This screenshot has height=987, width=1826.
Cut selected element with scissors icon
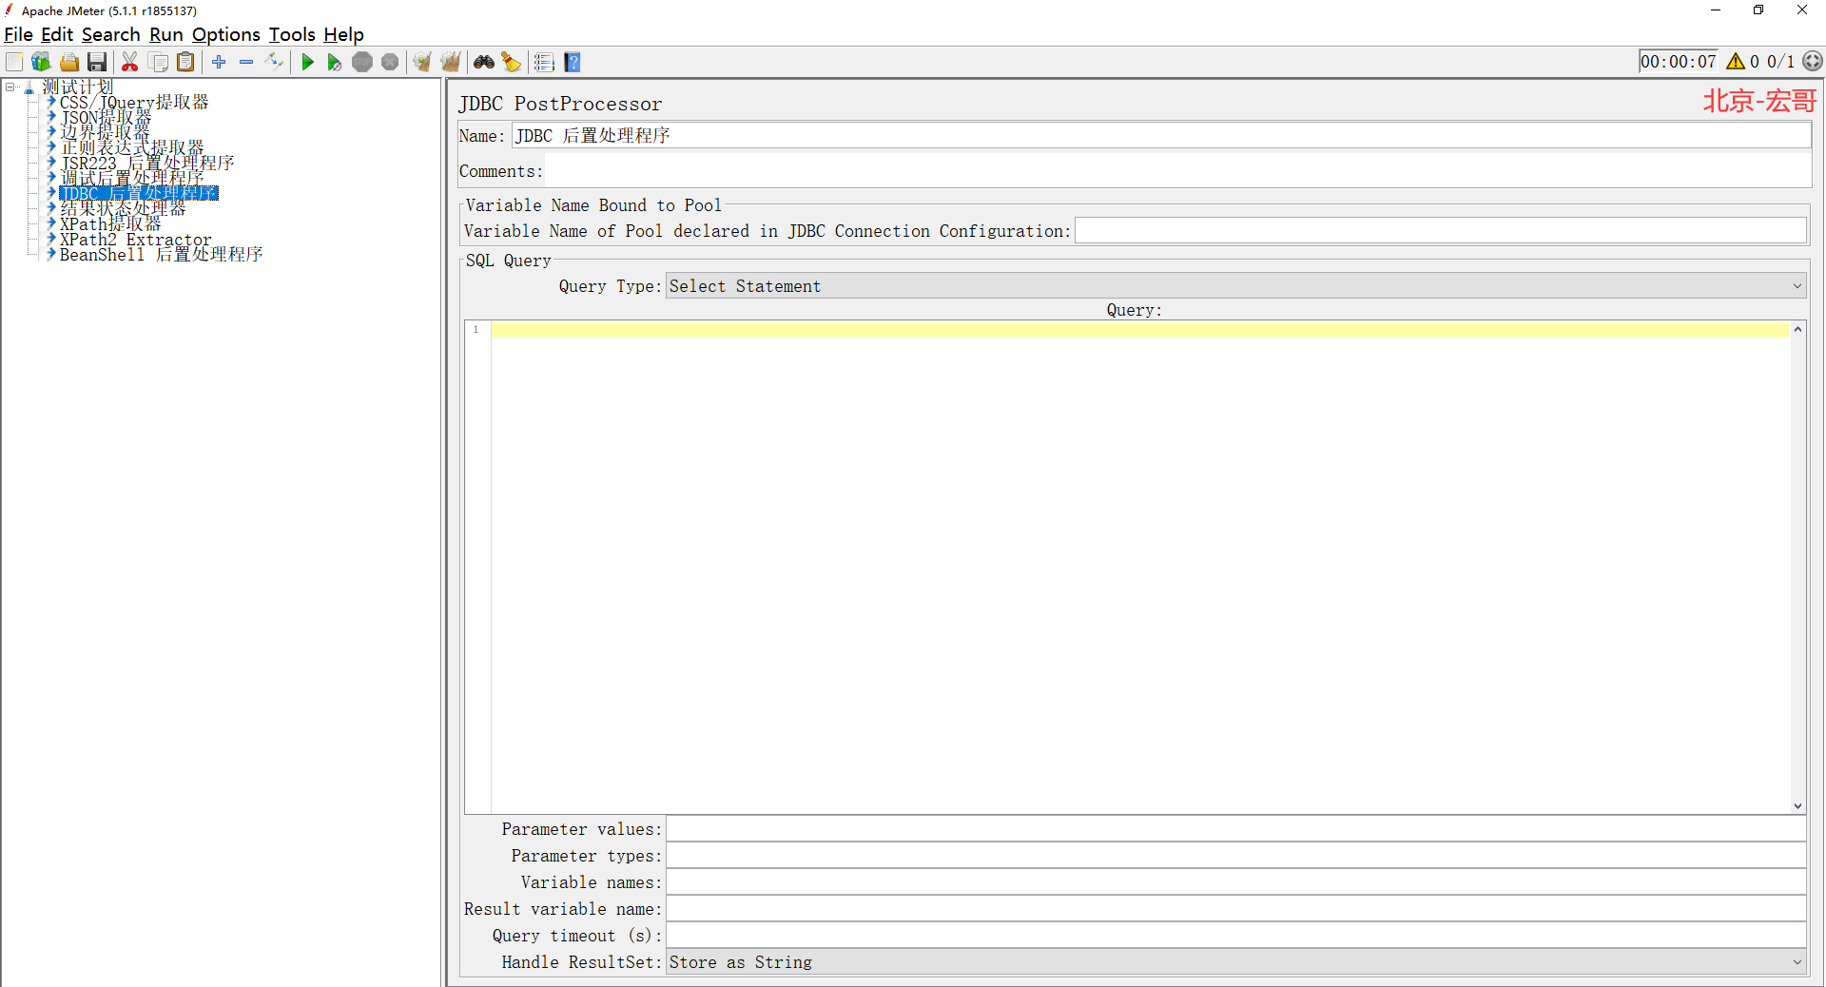coord(130,62)
